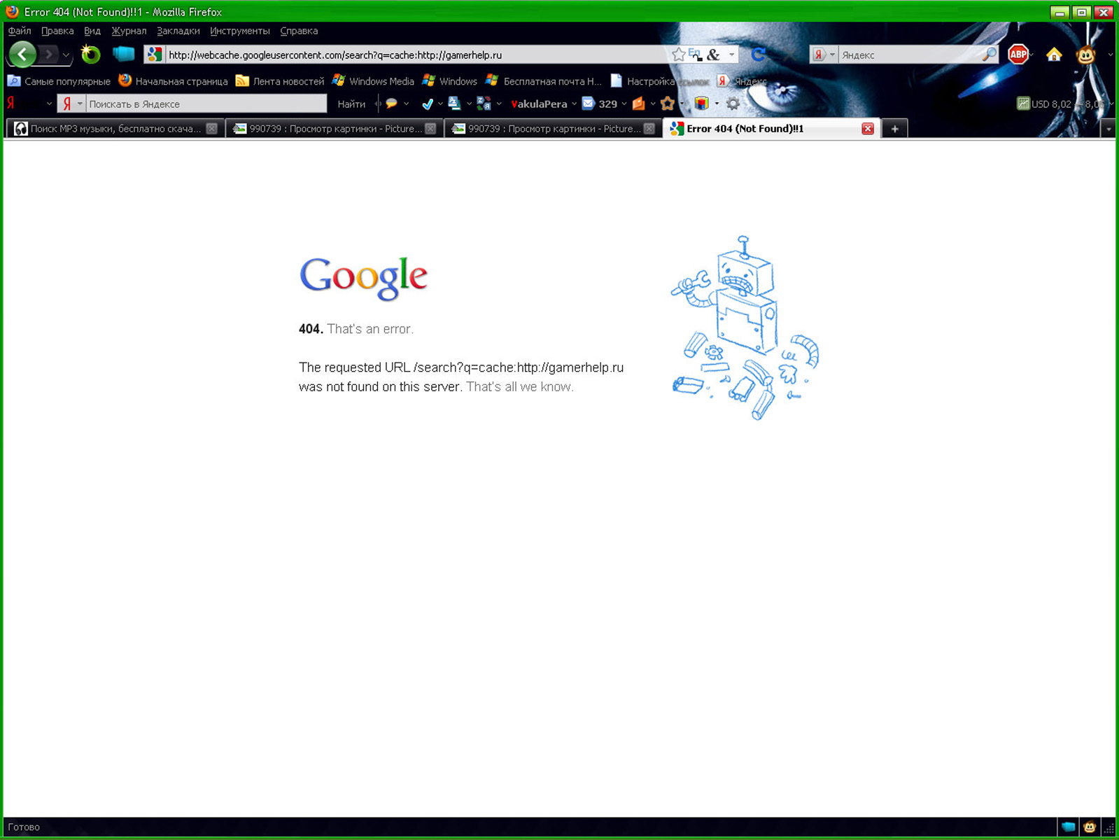The width and height of the screenshot is (1119, 840).
Task: Expand the mail counter dropdown arrow
Action: [624, 104]
